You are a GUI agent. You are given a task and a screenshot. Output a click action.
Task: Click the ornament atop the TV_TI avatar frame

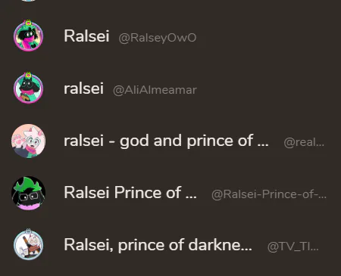coord(28,231)
